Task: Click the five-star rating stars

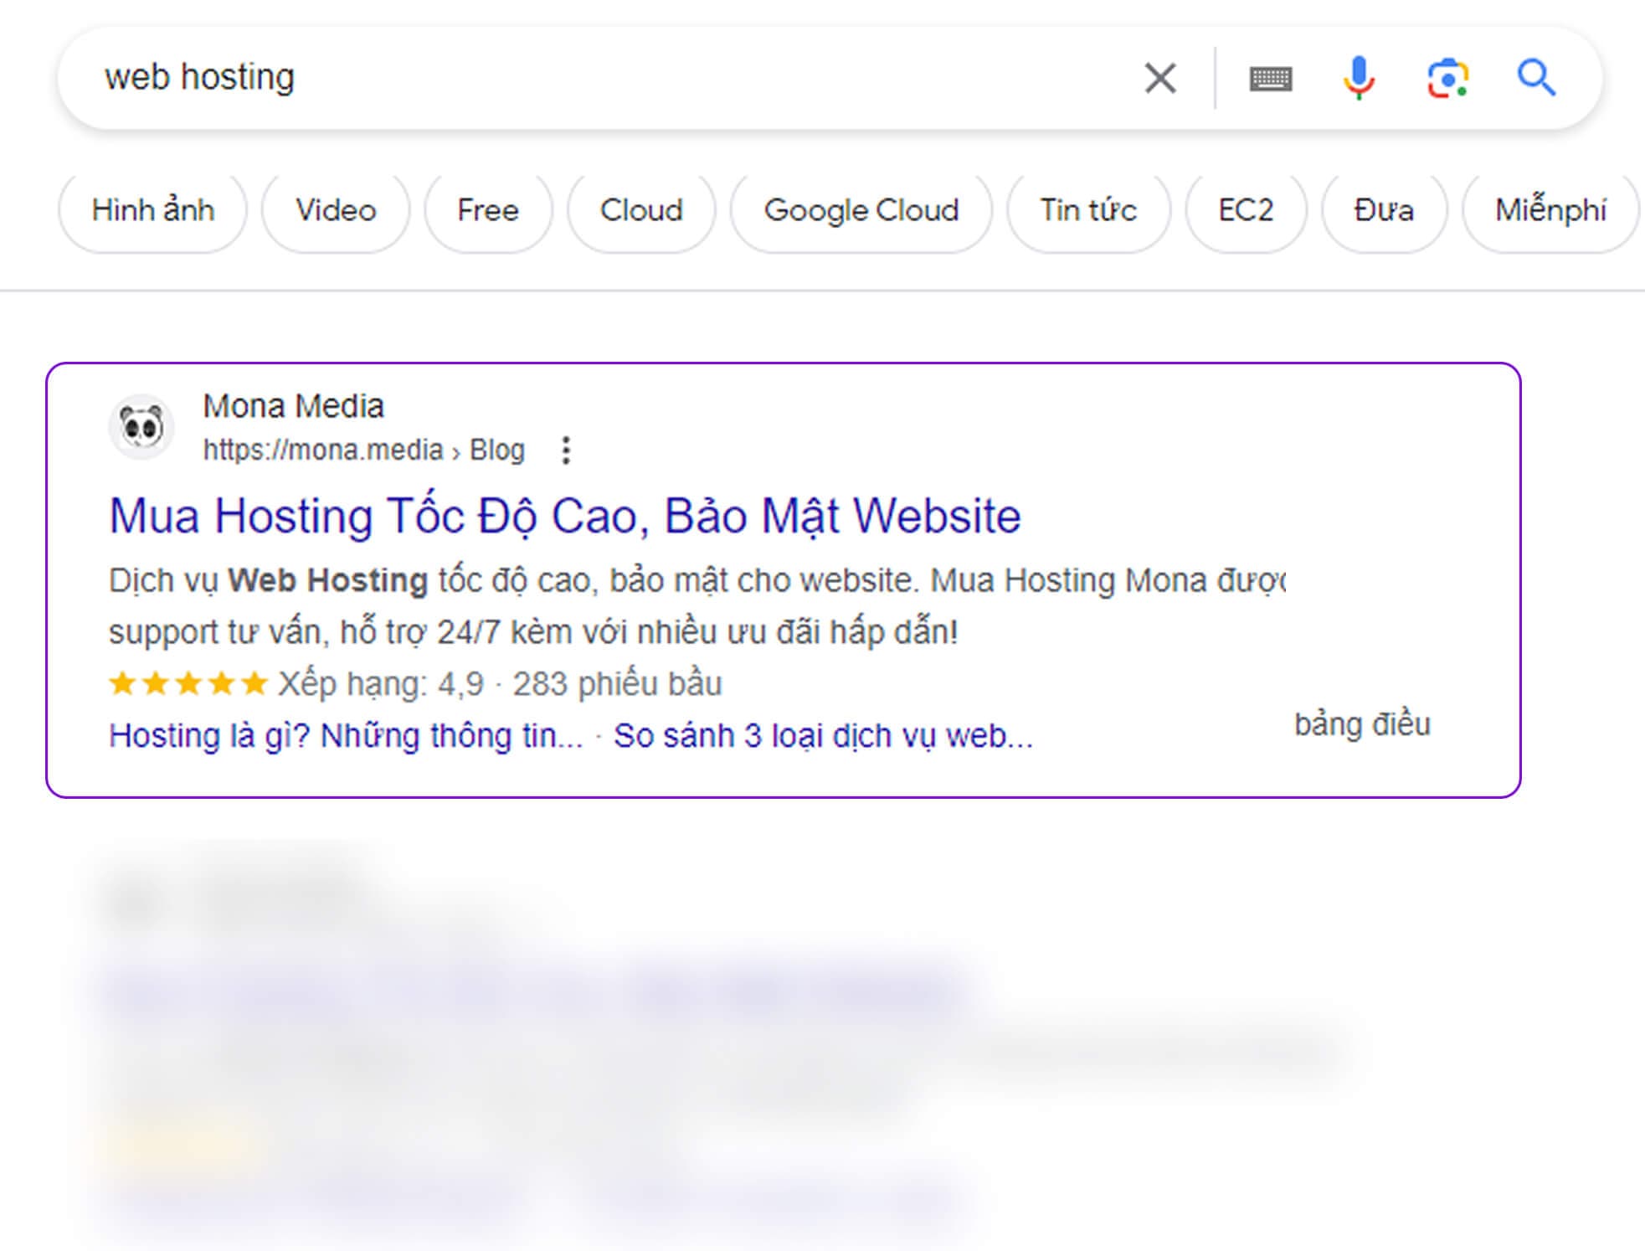Action: point(188,684)
